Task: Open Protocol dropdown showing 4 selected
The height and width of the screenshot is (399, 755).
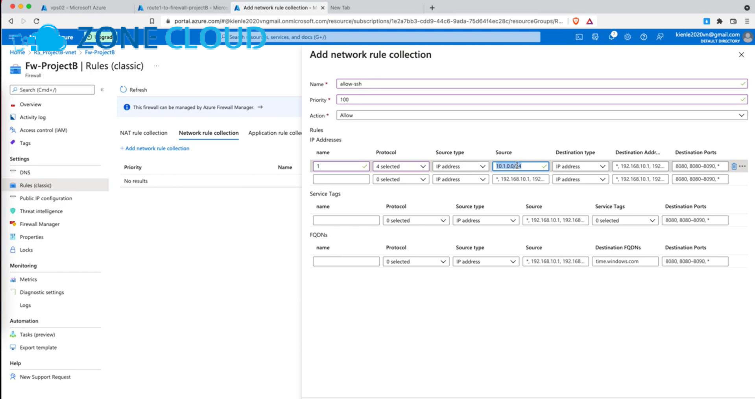Action: [401, 167]
